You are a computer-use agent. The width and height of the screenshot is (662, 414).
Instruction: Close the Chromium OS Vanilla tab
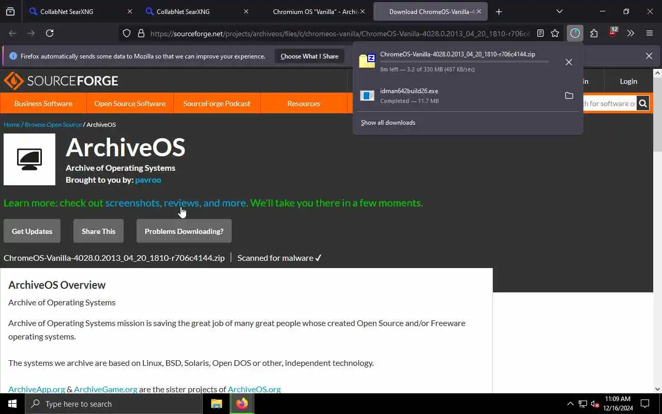click(363, 11)
